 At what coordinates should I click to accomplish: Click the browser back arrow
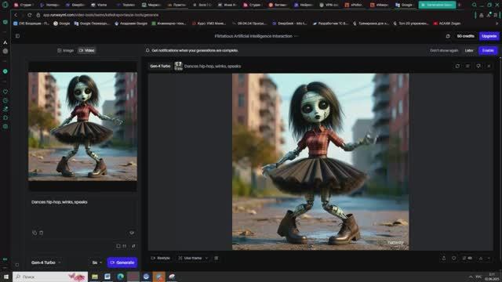[16, 15]
